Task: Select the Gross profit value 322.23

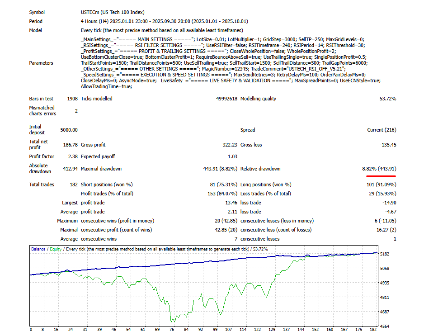Action: click(x=231, y=145)
